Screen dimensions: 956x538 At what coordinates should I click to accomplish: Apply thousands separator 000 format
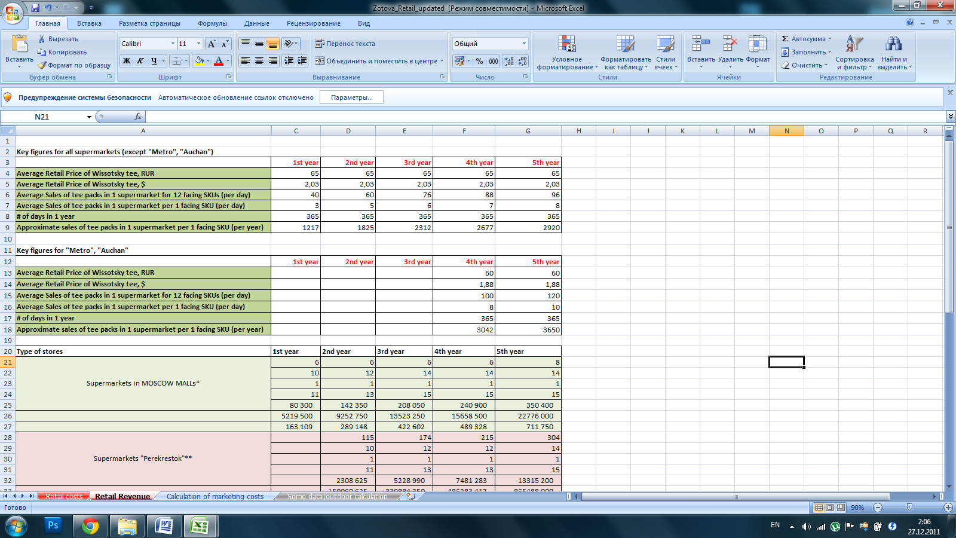(x=494, y=61)
